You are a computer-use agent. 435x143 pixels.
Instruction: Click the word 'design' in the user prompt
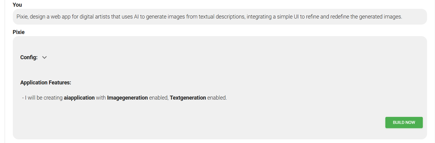click(x=38, y=17)
